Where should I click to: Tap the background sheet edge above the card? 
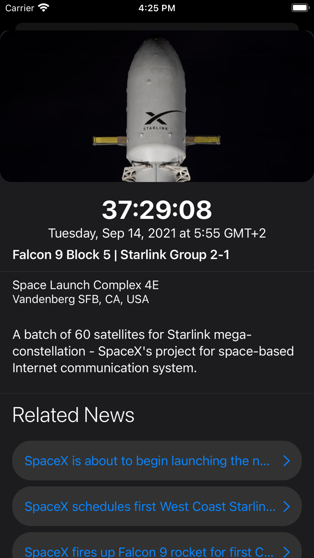(157, 26)
